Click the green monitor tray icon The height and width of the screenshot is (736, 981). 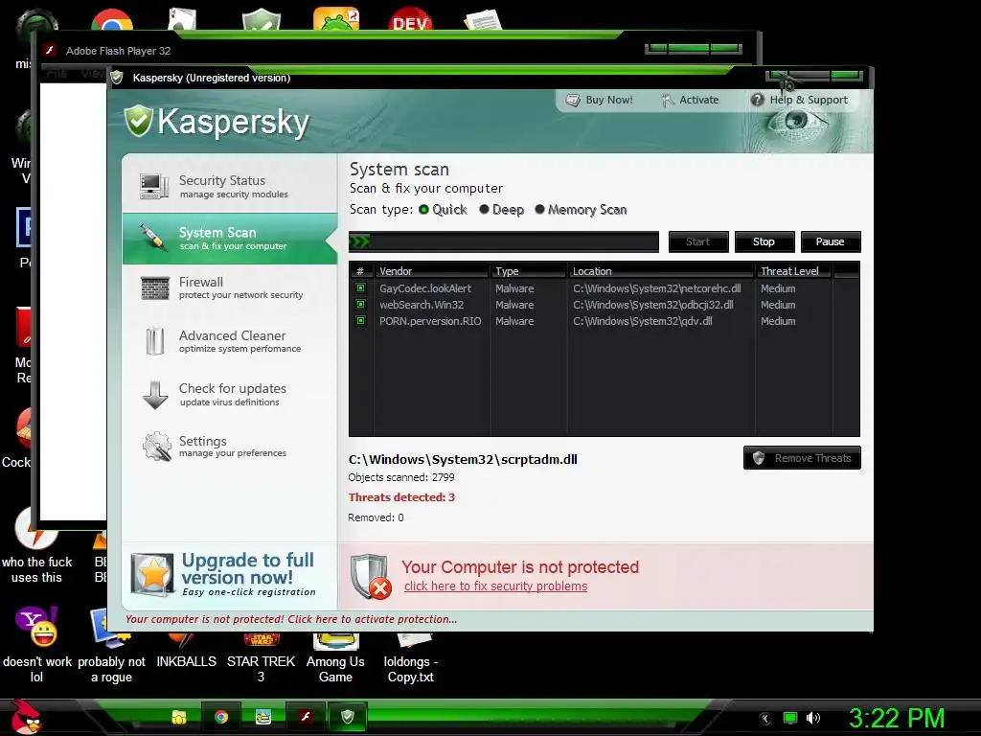click(790, 718)
